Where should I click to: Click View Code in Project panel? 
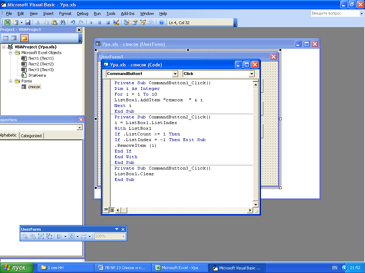click(6, 38)
